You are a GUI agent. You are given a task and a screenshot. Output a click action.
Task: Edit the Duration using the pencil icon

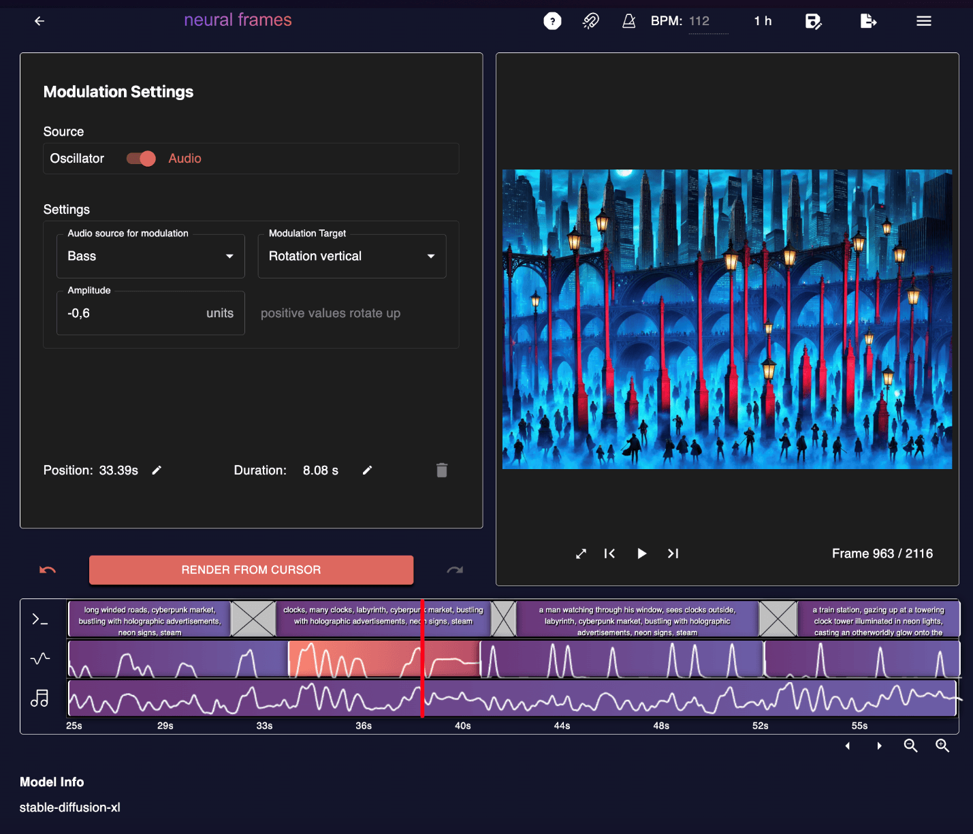tap(367, 470)
